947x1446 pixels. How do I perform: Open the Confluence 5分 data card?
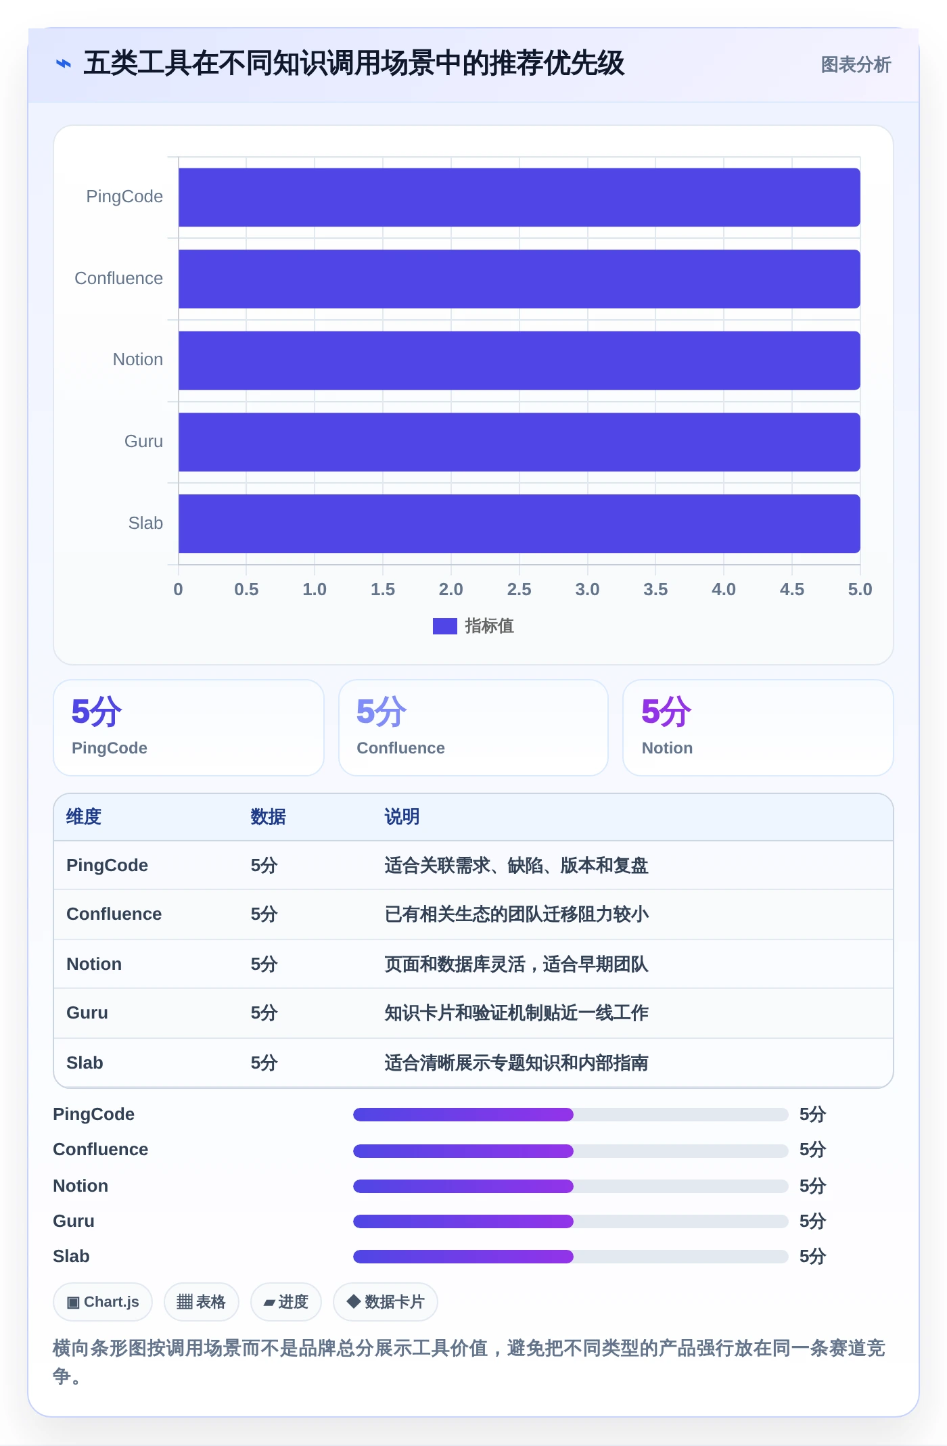coord(473,728)
